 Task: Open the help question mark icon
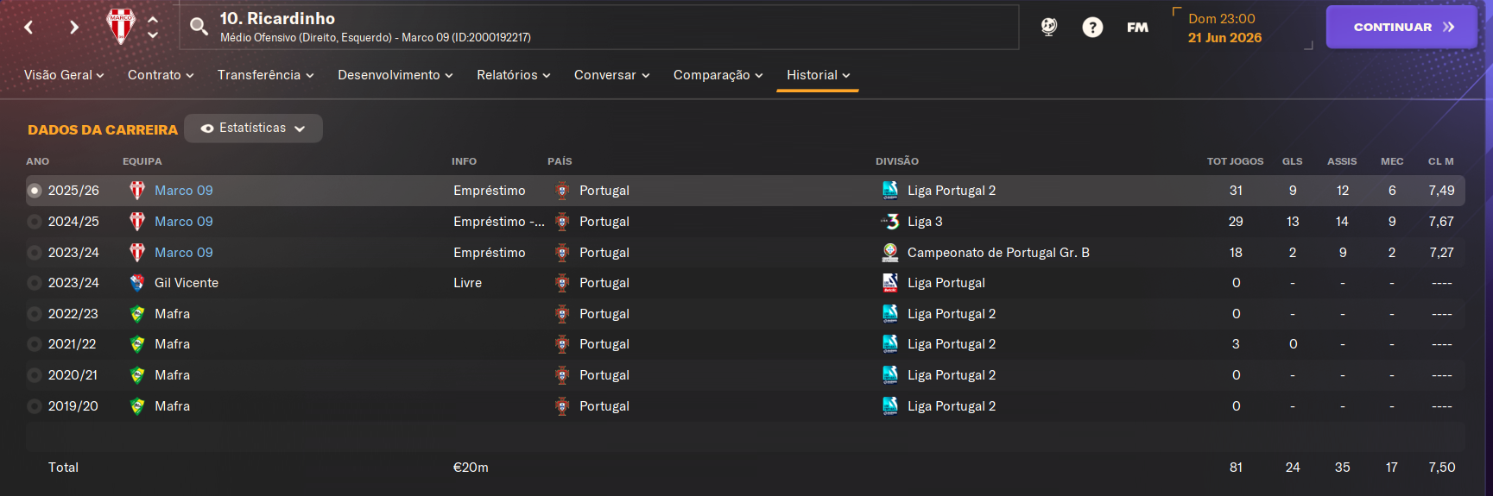coord(1092,28)
